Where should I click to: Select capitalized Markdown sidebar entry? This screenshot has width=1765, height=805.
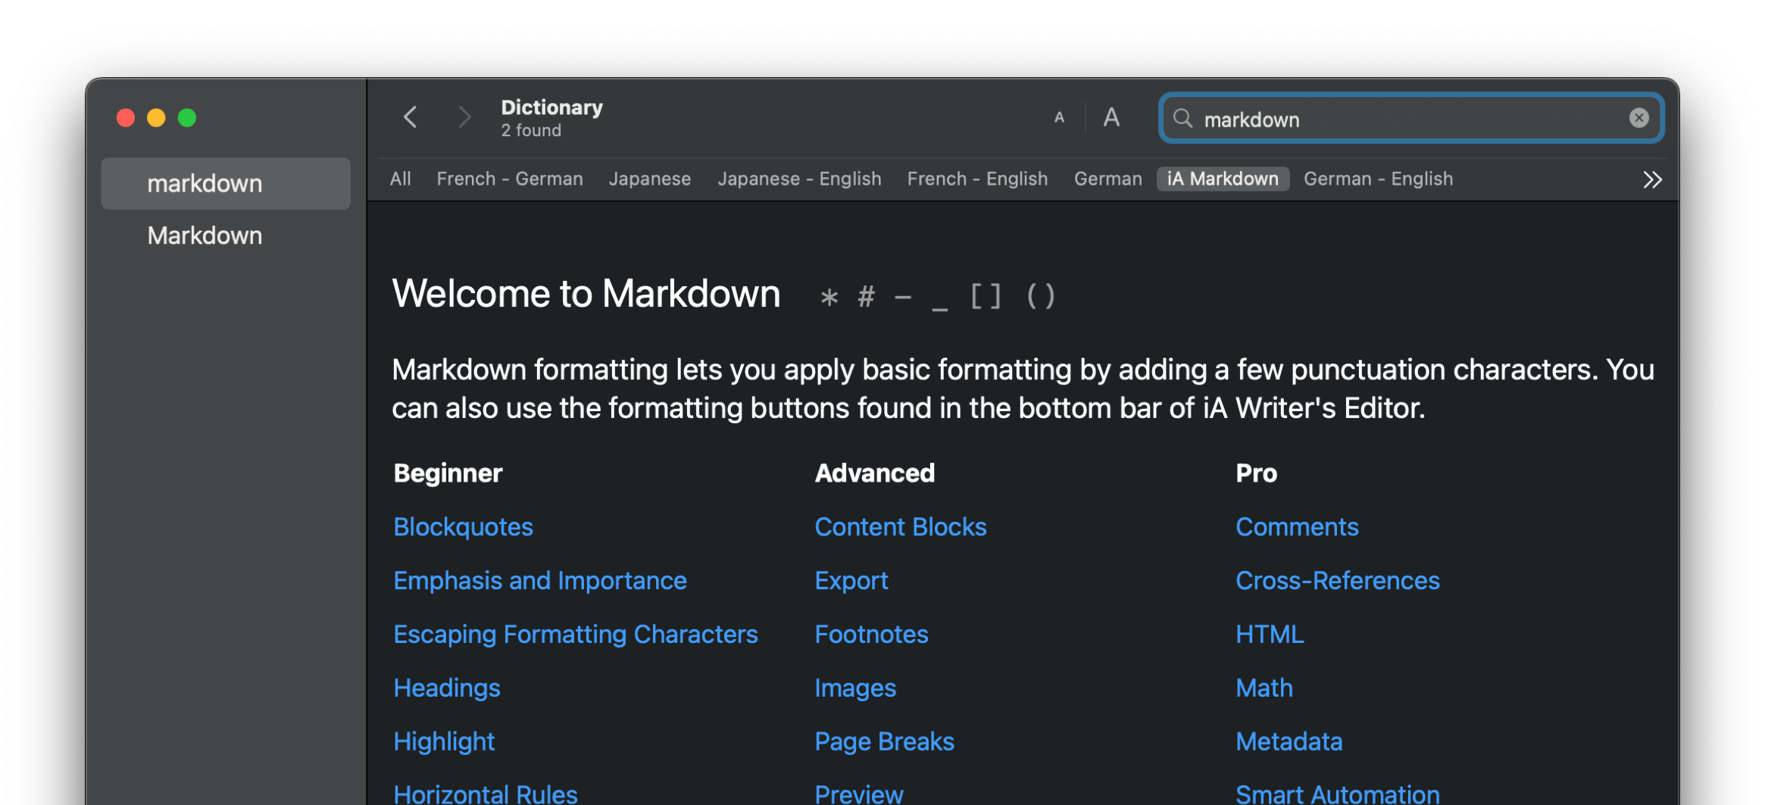(x=226, y=236)
